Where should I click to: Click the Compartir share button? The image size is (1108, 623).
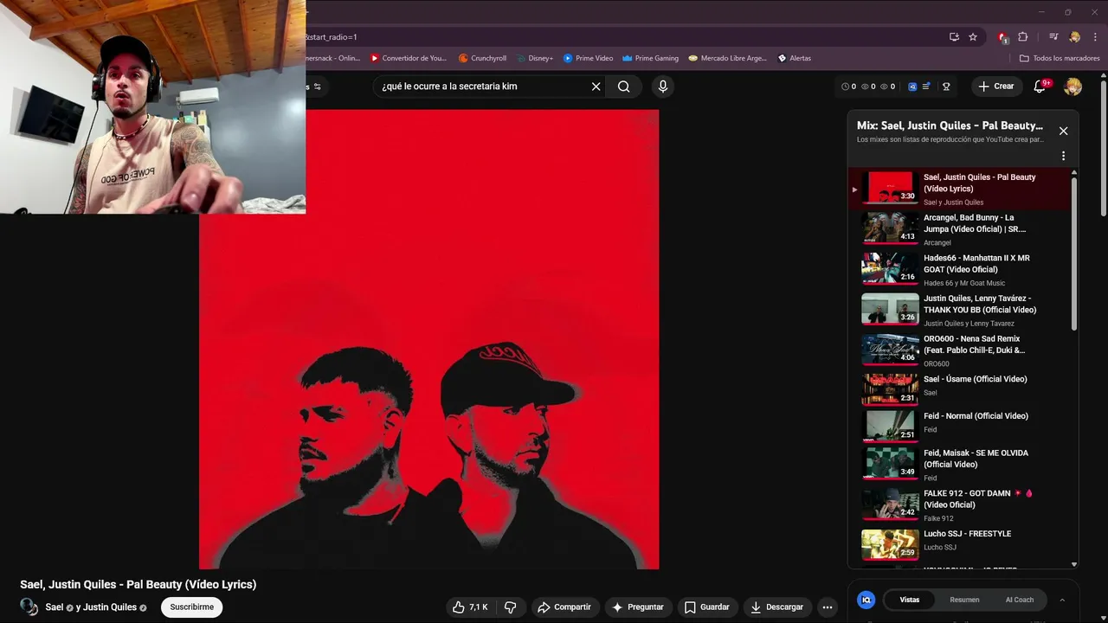point(564,607)
